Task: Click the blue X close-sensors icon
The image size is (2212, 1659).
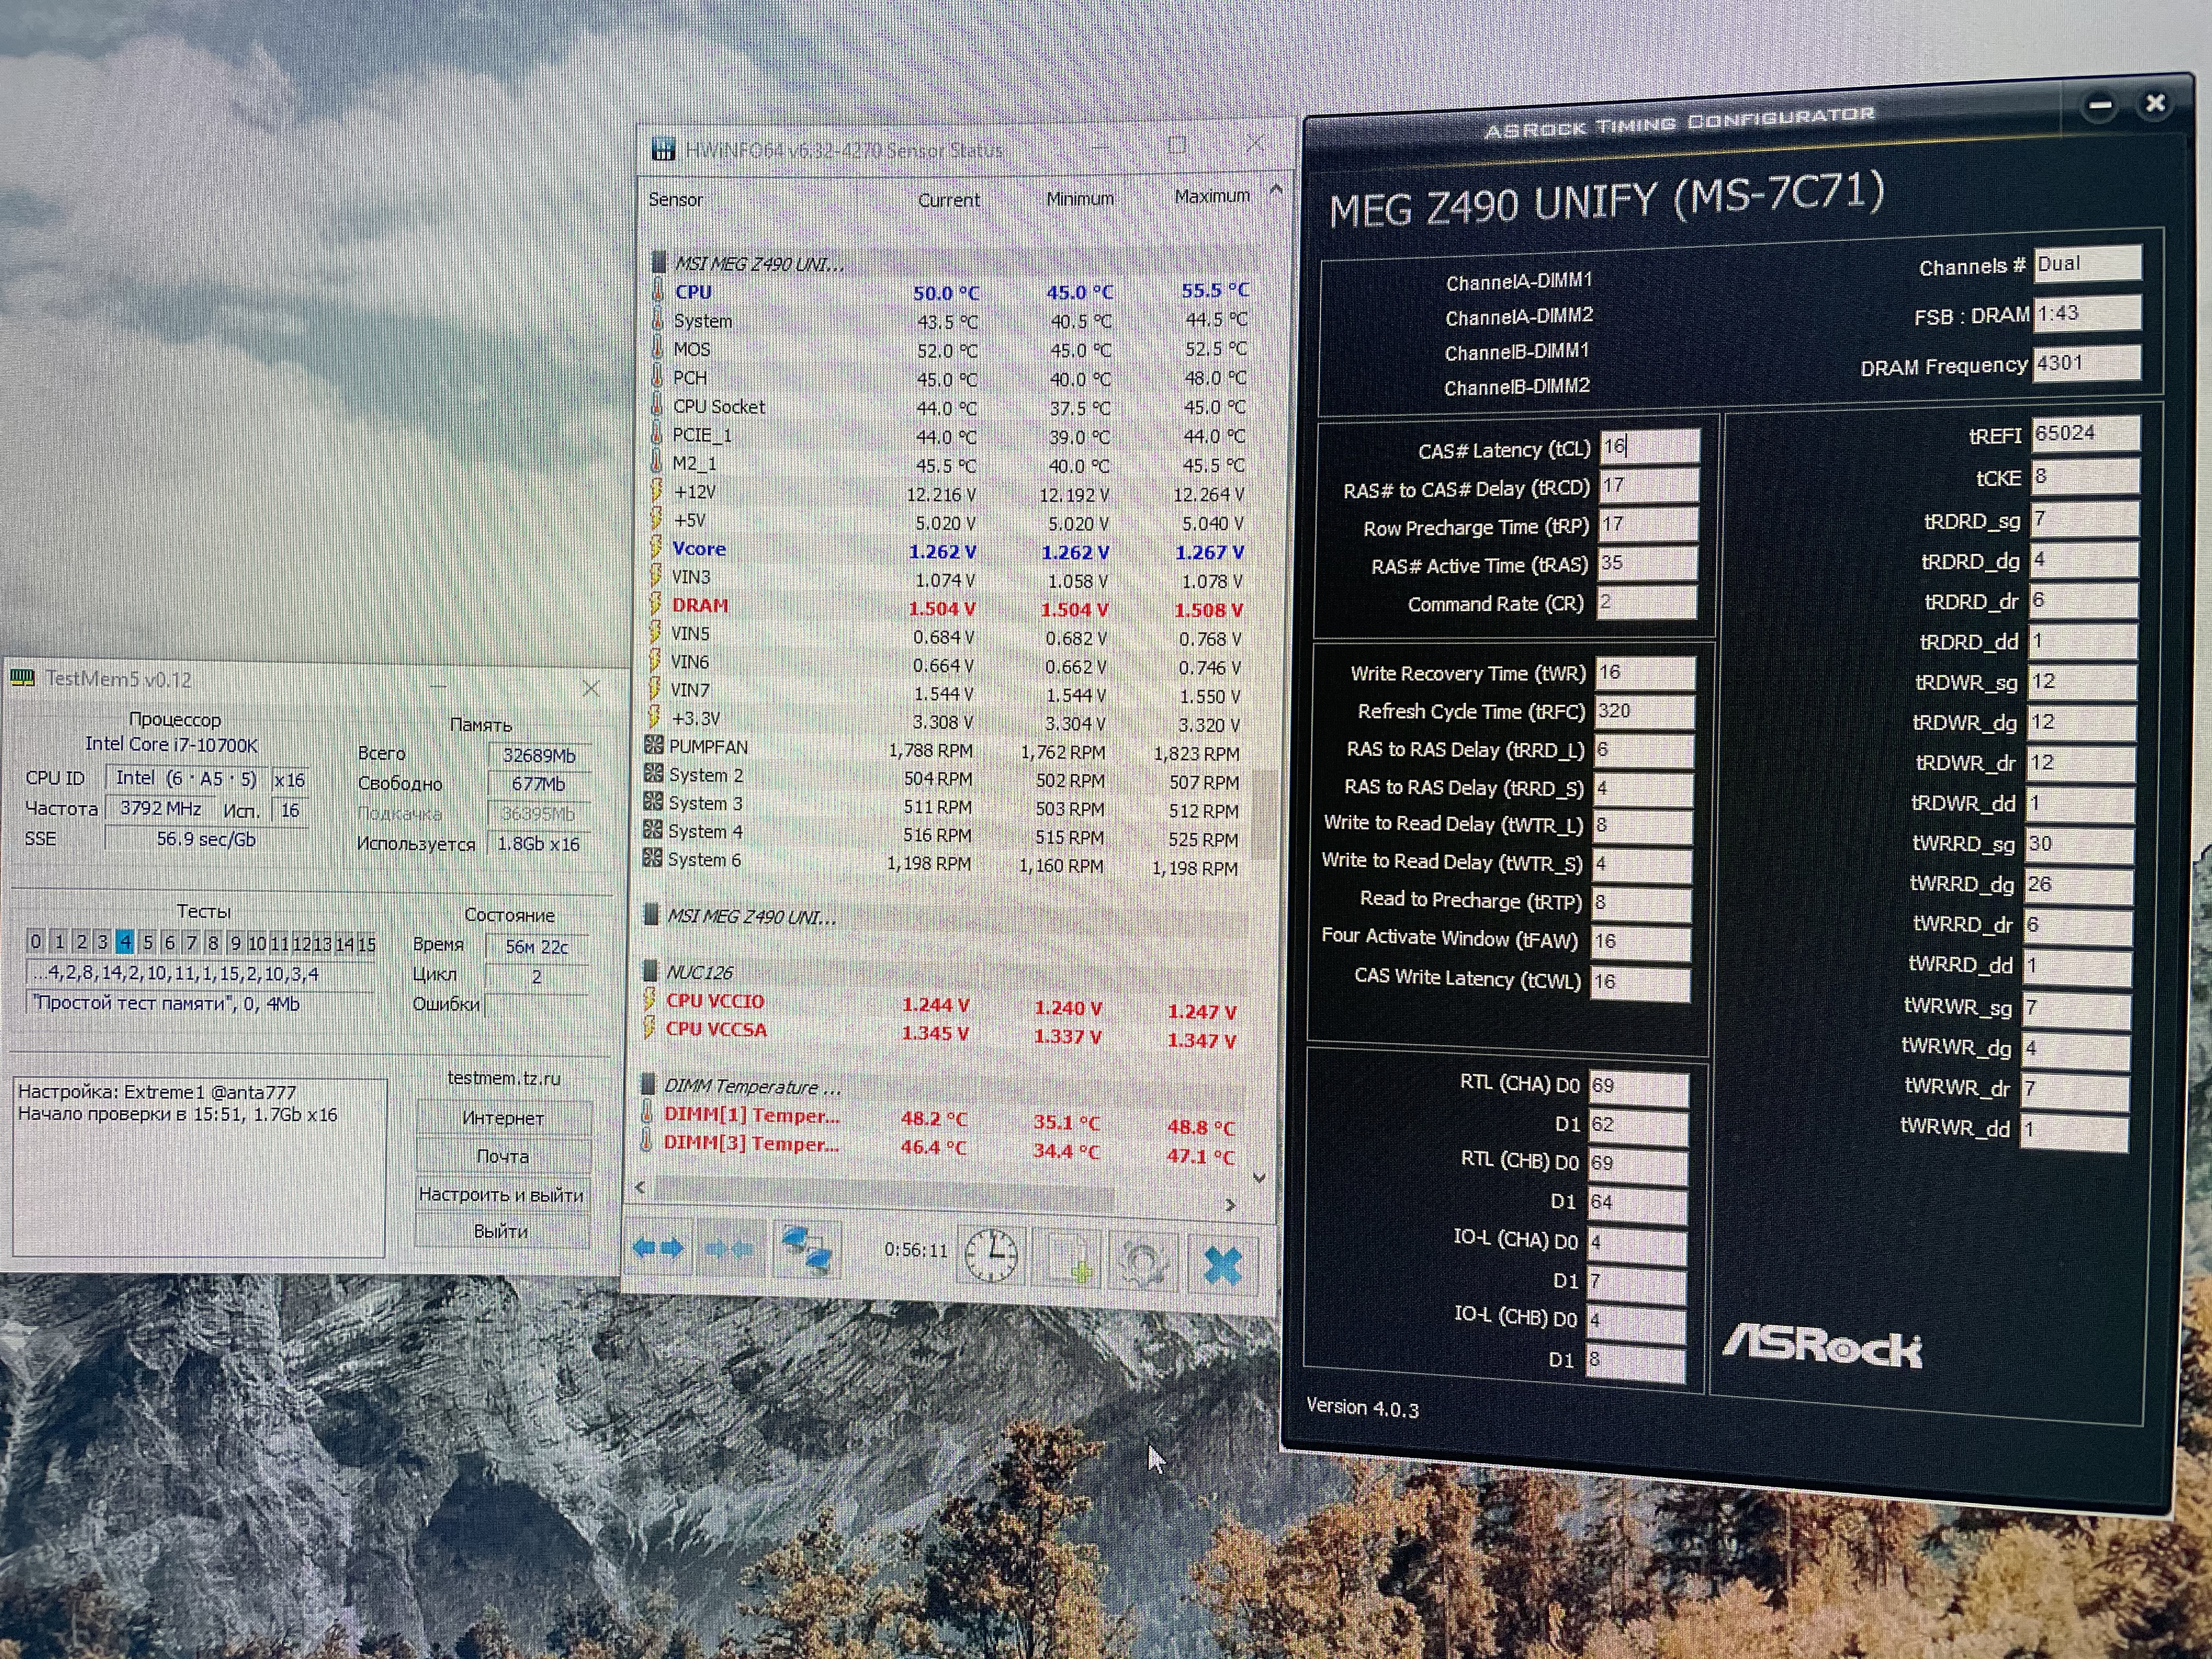Action: [x=1222, y=1266]
